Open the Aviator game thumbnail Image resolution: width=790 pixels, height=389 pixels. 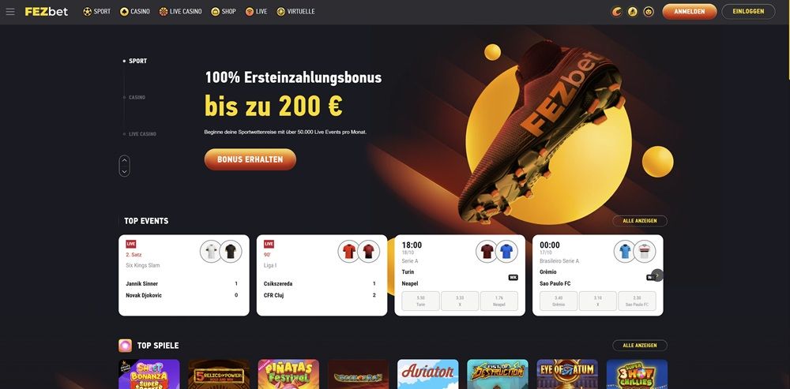pos(427,374)
